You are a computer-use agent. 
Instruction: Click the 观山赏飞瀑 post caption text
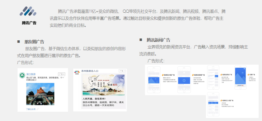tap(45, 79)
